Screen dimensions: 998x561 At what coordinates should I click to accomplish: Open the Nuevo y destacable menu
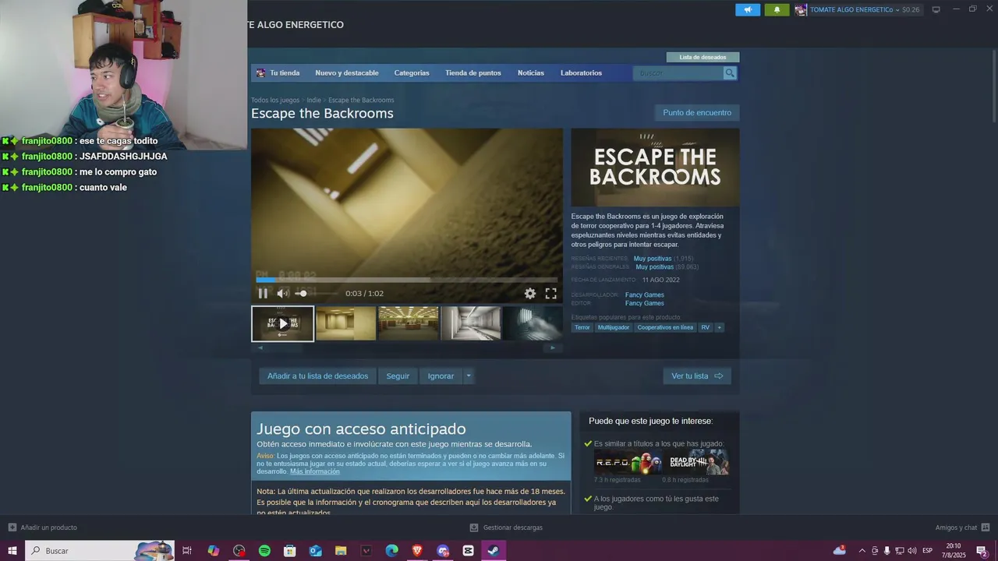tap(347, 73)
